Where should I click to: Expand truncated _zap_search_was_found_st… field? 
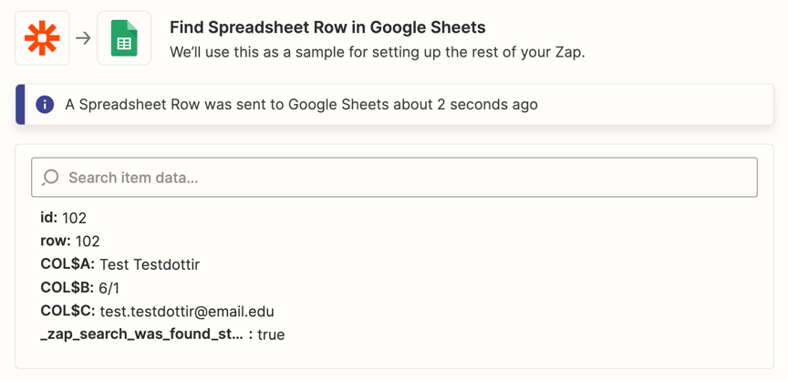[141, 335]
